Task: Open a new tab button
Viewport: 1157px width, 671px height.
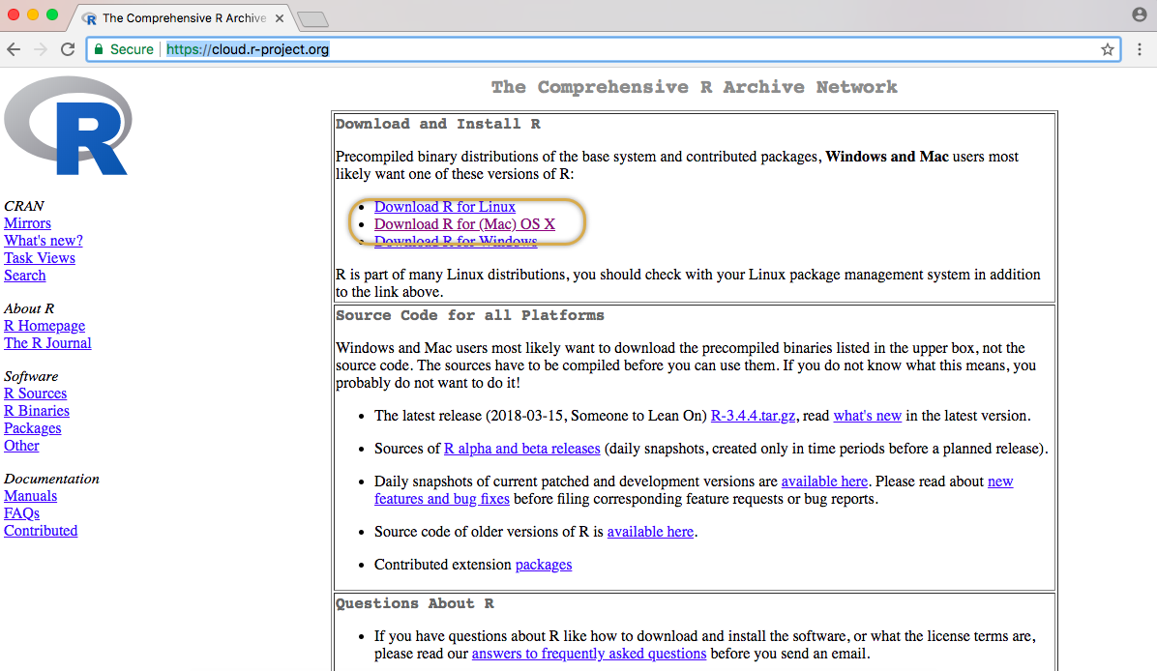Action: 311,18
